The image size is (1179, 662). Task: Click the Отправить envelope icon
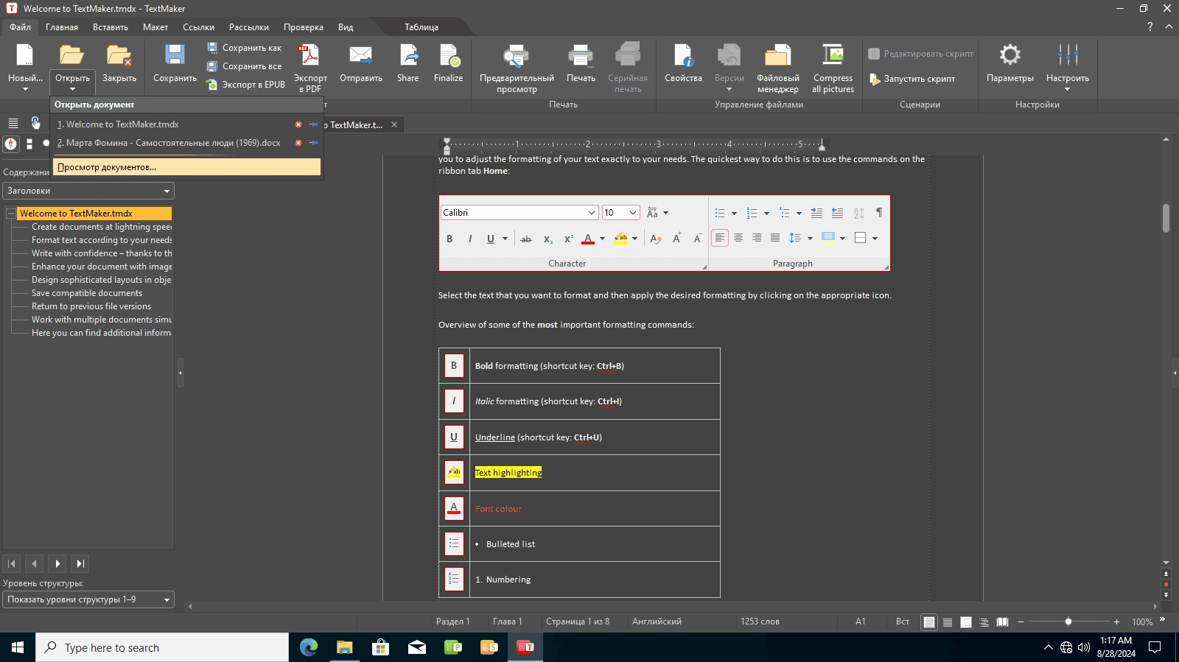360,56
